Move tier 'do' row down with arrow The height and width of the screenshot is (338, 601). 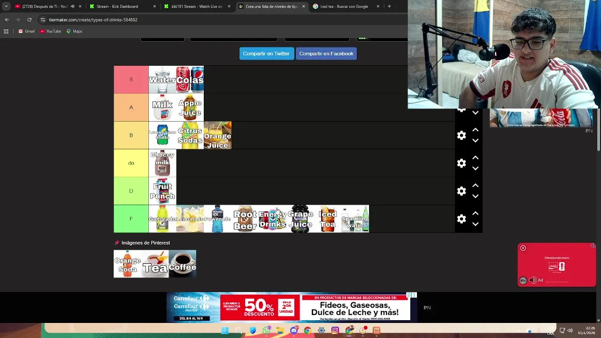point(475,168)
